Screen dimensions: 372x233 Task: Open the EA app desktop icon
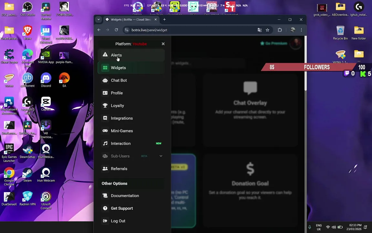click(64, 80)
